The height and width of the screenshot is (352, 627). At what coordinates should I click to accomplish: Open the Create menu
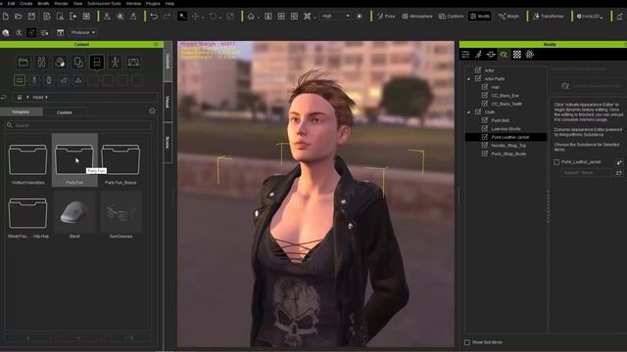click(x=26, y=3)
